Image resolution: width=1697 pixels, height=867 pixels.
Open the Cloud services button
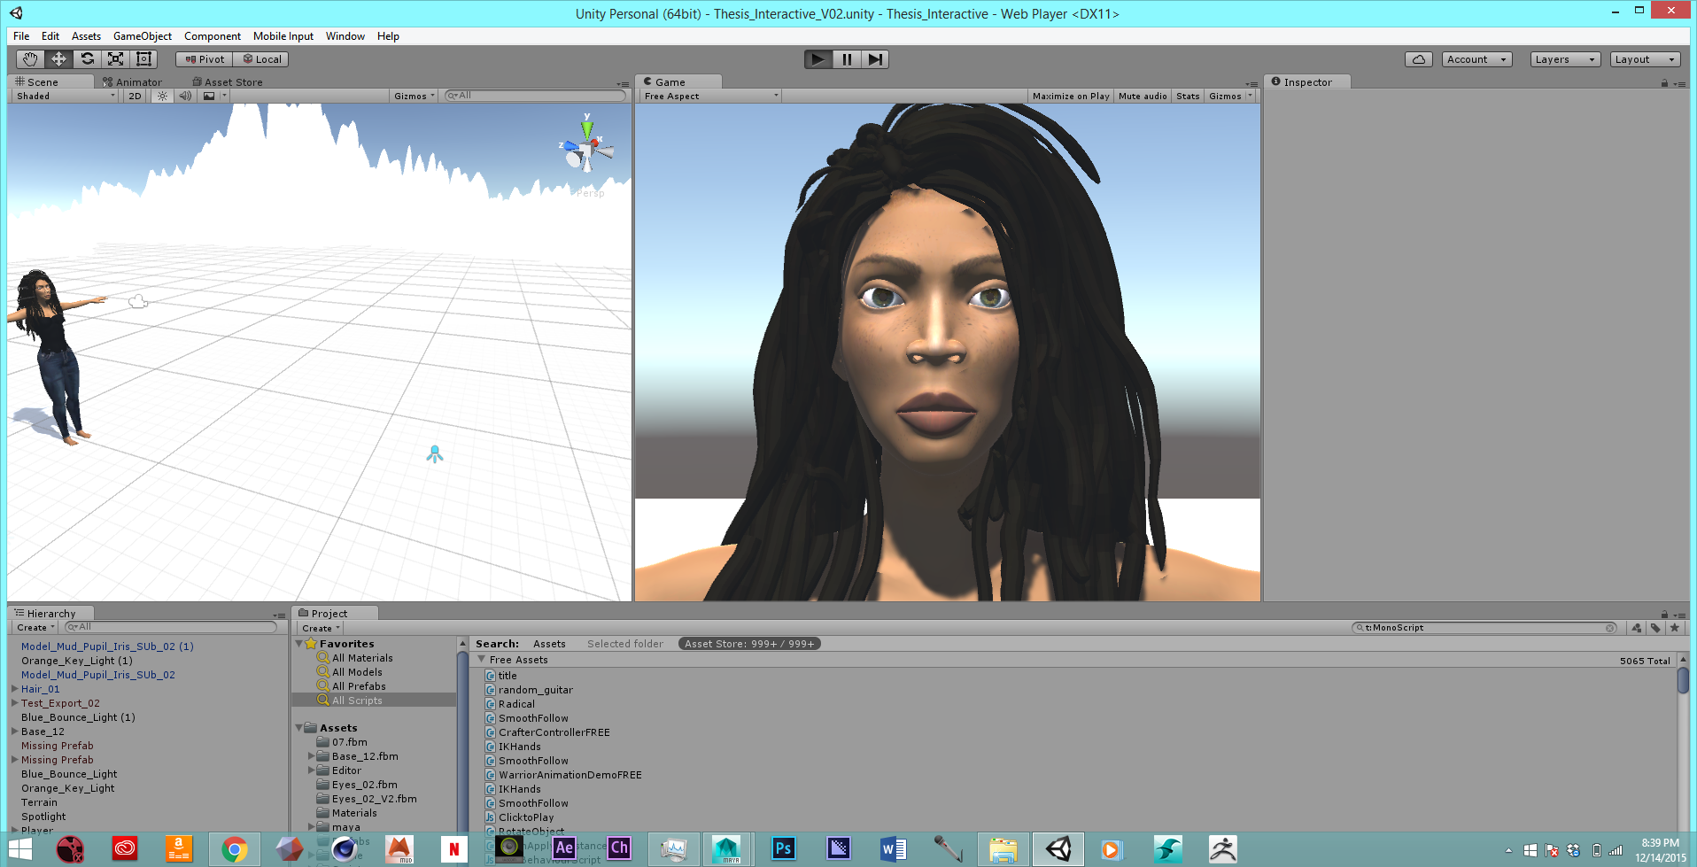1419,59
